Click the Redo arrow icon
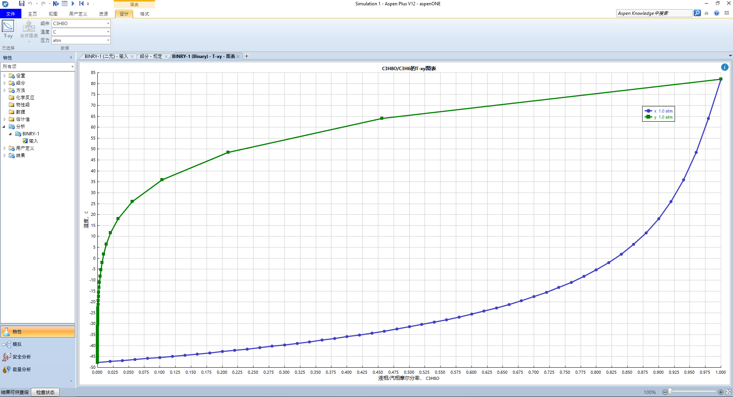This screenshot has width=733, height=397. (43, 3)
